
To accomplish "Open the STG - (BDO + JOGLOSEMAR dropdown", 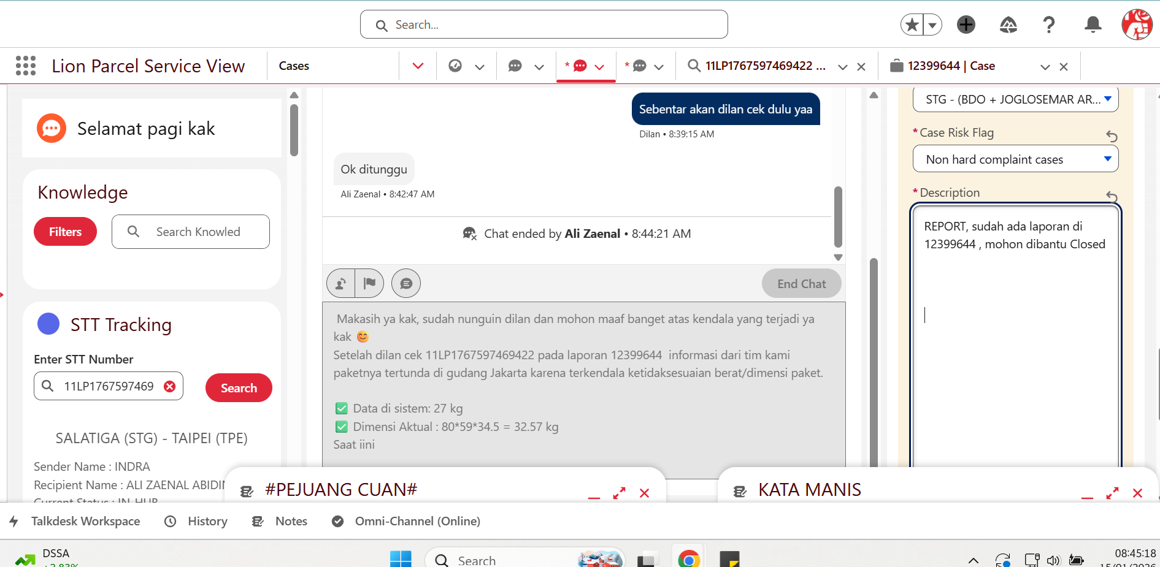I will [1015, 99].
